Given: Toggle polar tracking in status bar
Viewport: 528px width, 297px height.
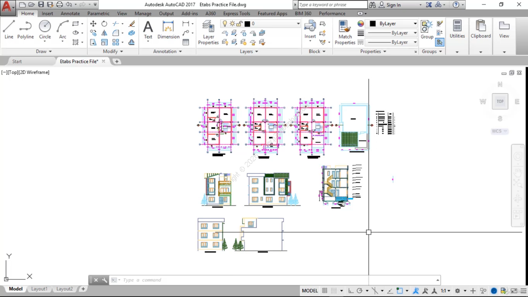Looking at the screenshot, I should tap(359, 290).
